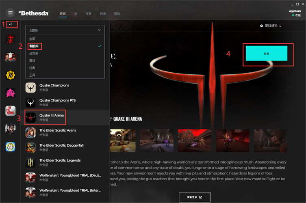306x203 pixels.
Task: Click Youngblood TRIAL (Inter...) game icon
Action: 30,192
